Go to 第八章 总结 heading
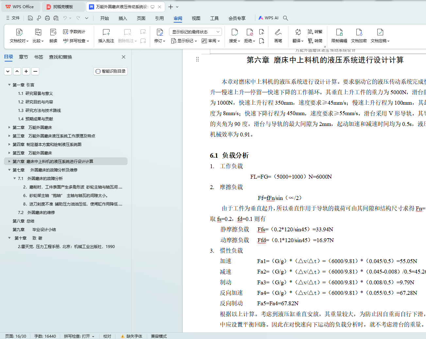The height and width of the screenshot is (339, 426). pos(24,221)
